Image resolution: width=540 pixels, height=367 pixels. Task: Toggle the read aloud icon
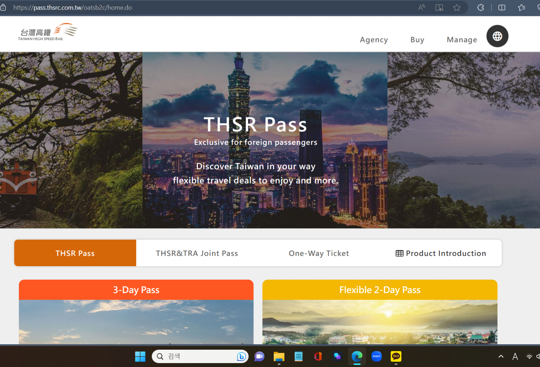point(422,7)
